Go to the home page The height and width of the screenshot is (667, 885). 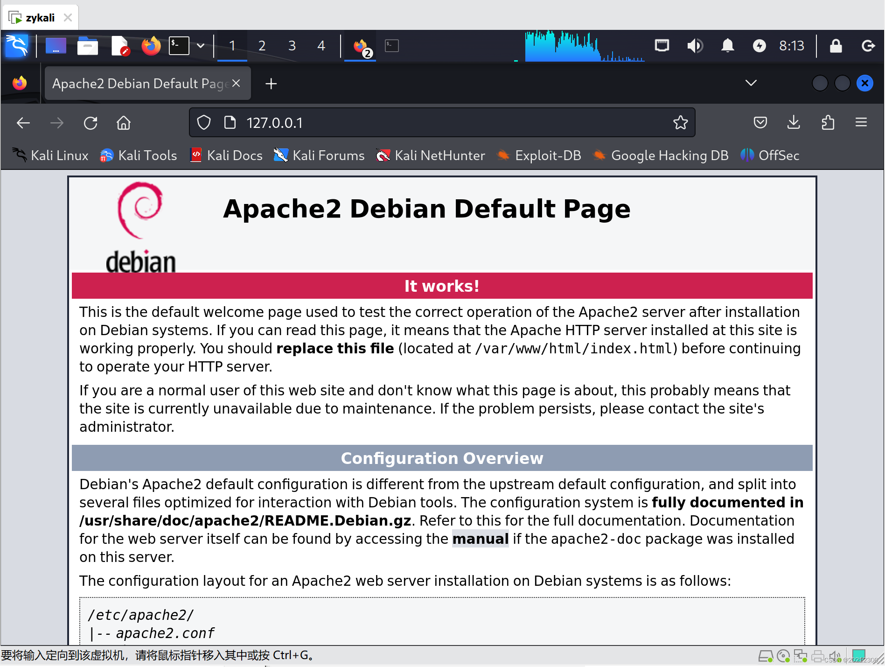[124, 123]
